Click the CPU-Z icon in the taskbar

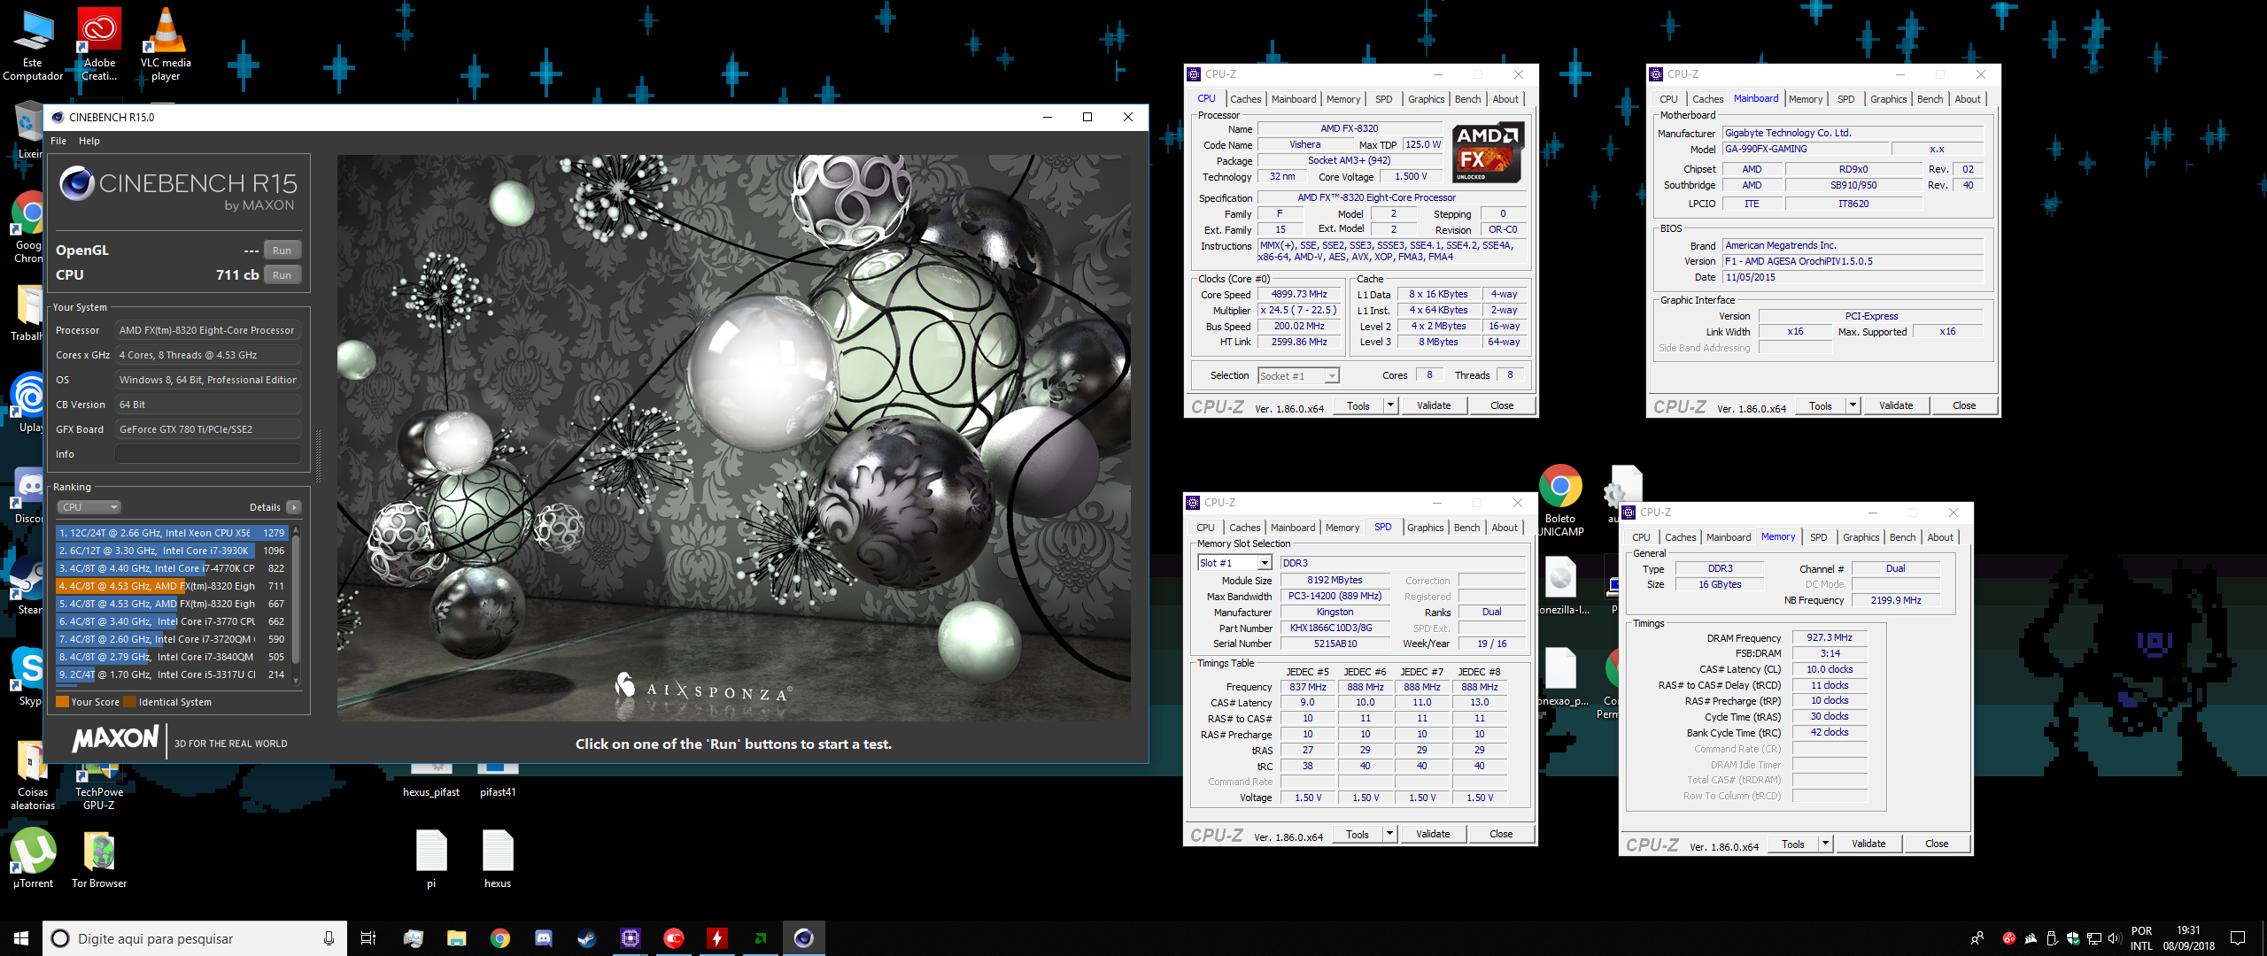[x=631, y=938]
